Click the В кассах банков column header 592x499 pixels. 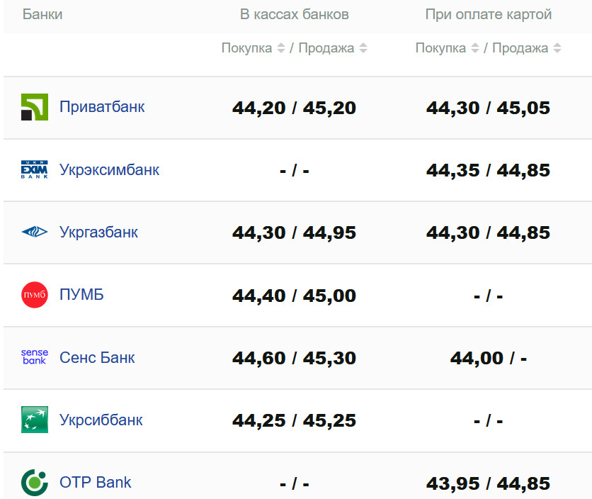(295, 15)
